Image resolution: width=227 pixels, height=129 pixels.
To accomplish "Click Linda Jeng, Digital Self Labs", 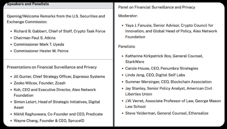I will point(155,75).
